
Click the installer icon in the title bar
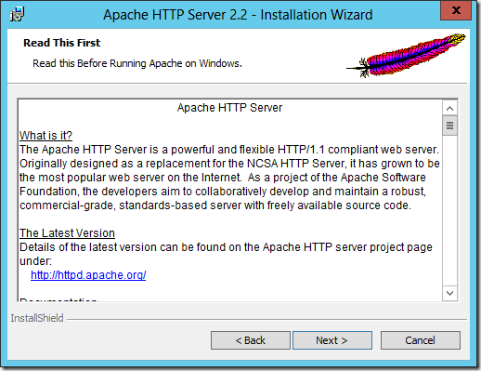point(17,14)
